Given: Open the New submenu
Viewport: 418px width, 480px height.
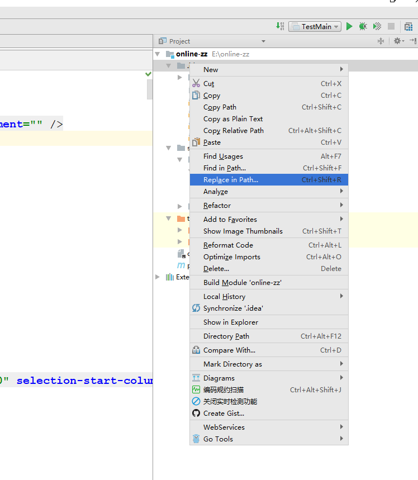Looking at the screenshot, I should pos(269,69).
